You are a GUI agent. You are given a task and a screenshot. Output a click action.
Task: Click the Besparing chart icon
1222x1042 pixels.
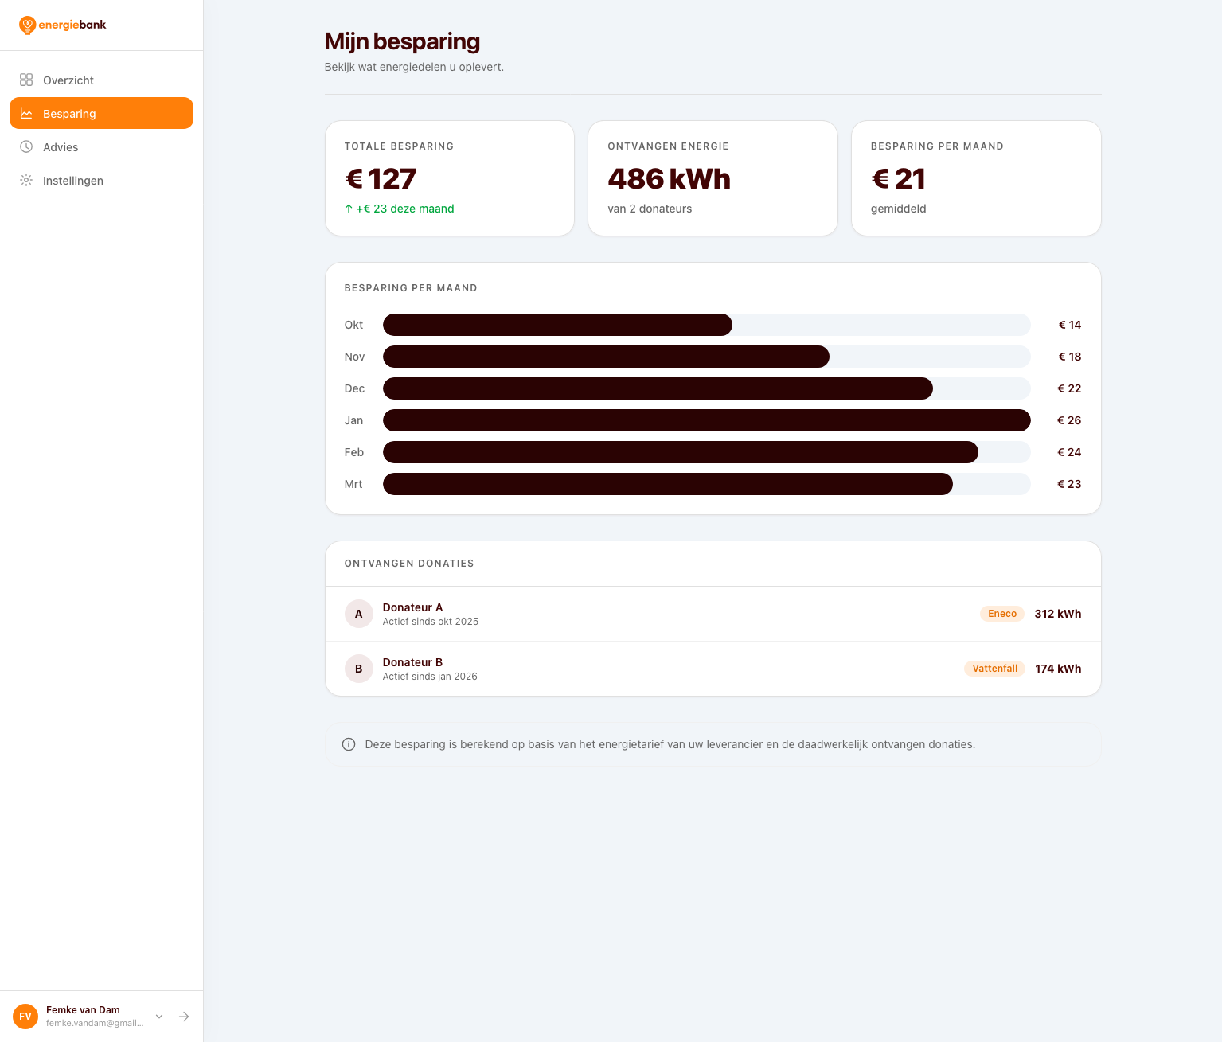pos(26,113)
